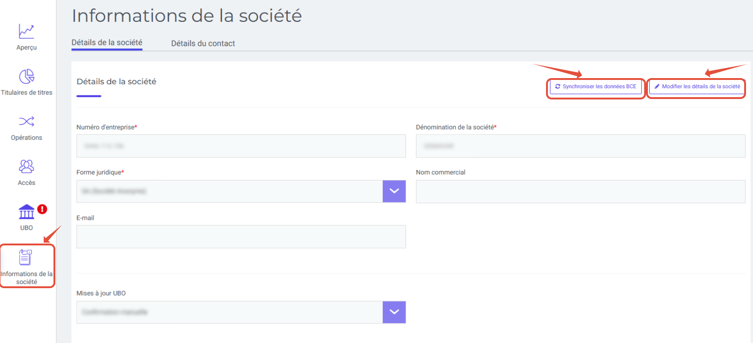This screenshot has height=343, width=753.
Task: Open the UBO bank building icon
Action: coord(27,211)
